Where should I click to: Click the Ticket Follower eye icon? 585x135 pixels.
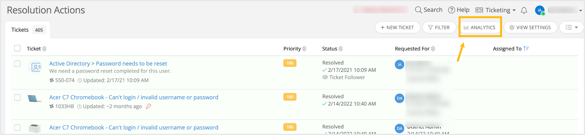(x=325, y=77)
